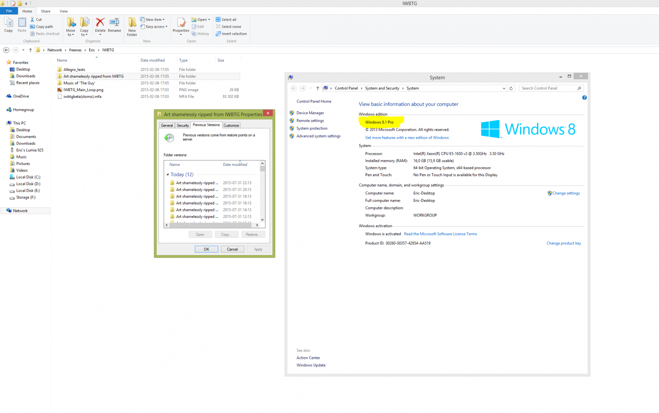
Task: Switch to the Security tab
Action: click(x=182, y=125)
